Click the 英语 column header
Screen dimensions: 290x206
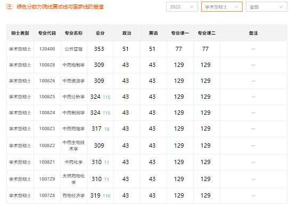coord(153,33)
